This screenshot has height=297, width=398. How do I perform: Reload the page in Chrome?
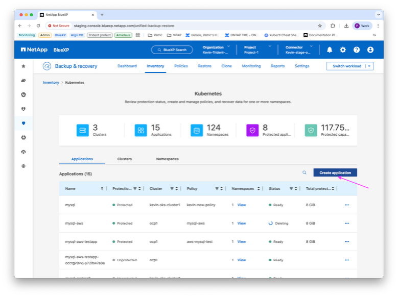[x=38, y=26]
